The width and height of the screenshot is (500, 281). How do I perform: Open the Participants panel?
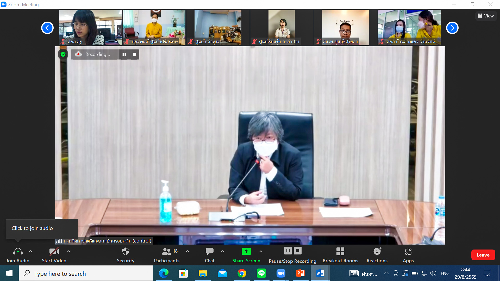166,255
